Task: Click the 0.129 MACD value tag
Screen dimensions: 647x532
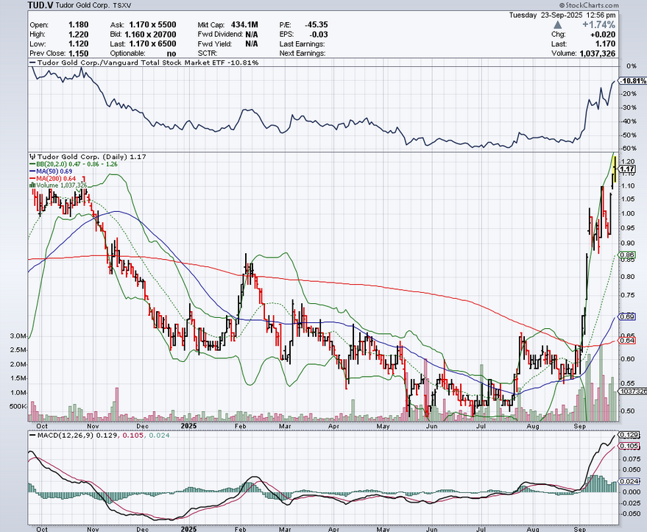Action: [628, 436]
